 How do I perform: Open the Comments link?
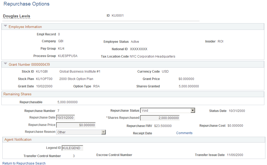(184, 133)
